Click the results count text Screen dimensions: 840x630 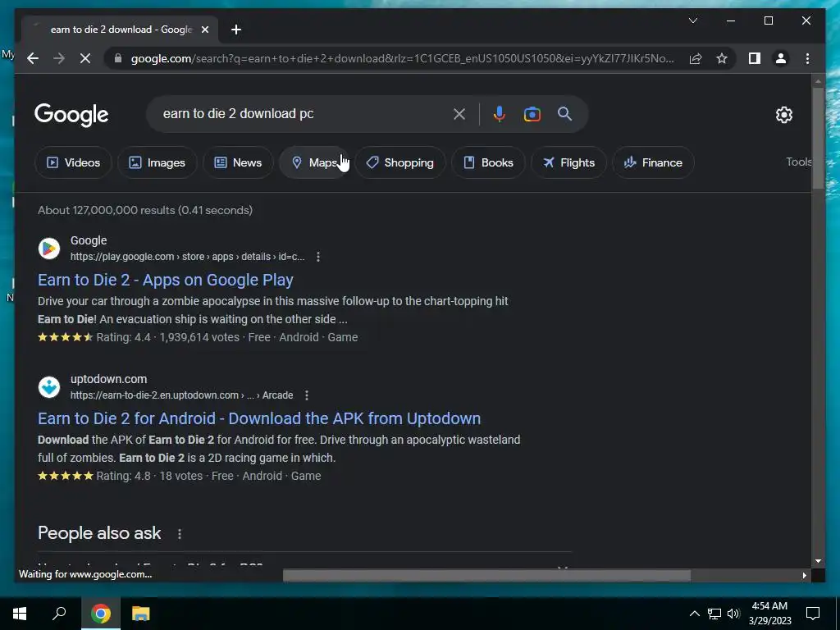pyautogui.click(x=145, y=210)
